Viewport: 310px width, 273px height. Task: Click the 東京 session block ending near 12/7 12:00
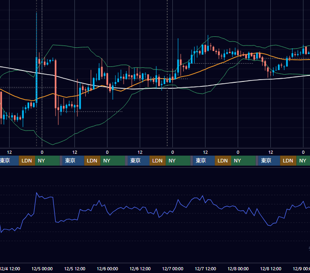click(x=204, y=161)
